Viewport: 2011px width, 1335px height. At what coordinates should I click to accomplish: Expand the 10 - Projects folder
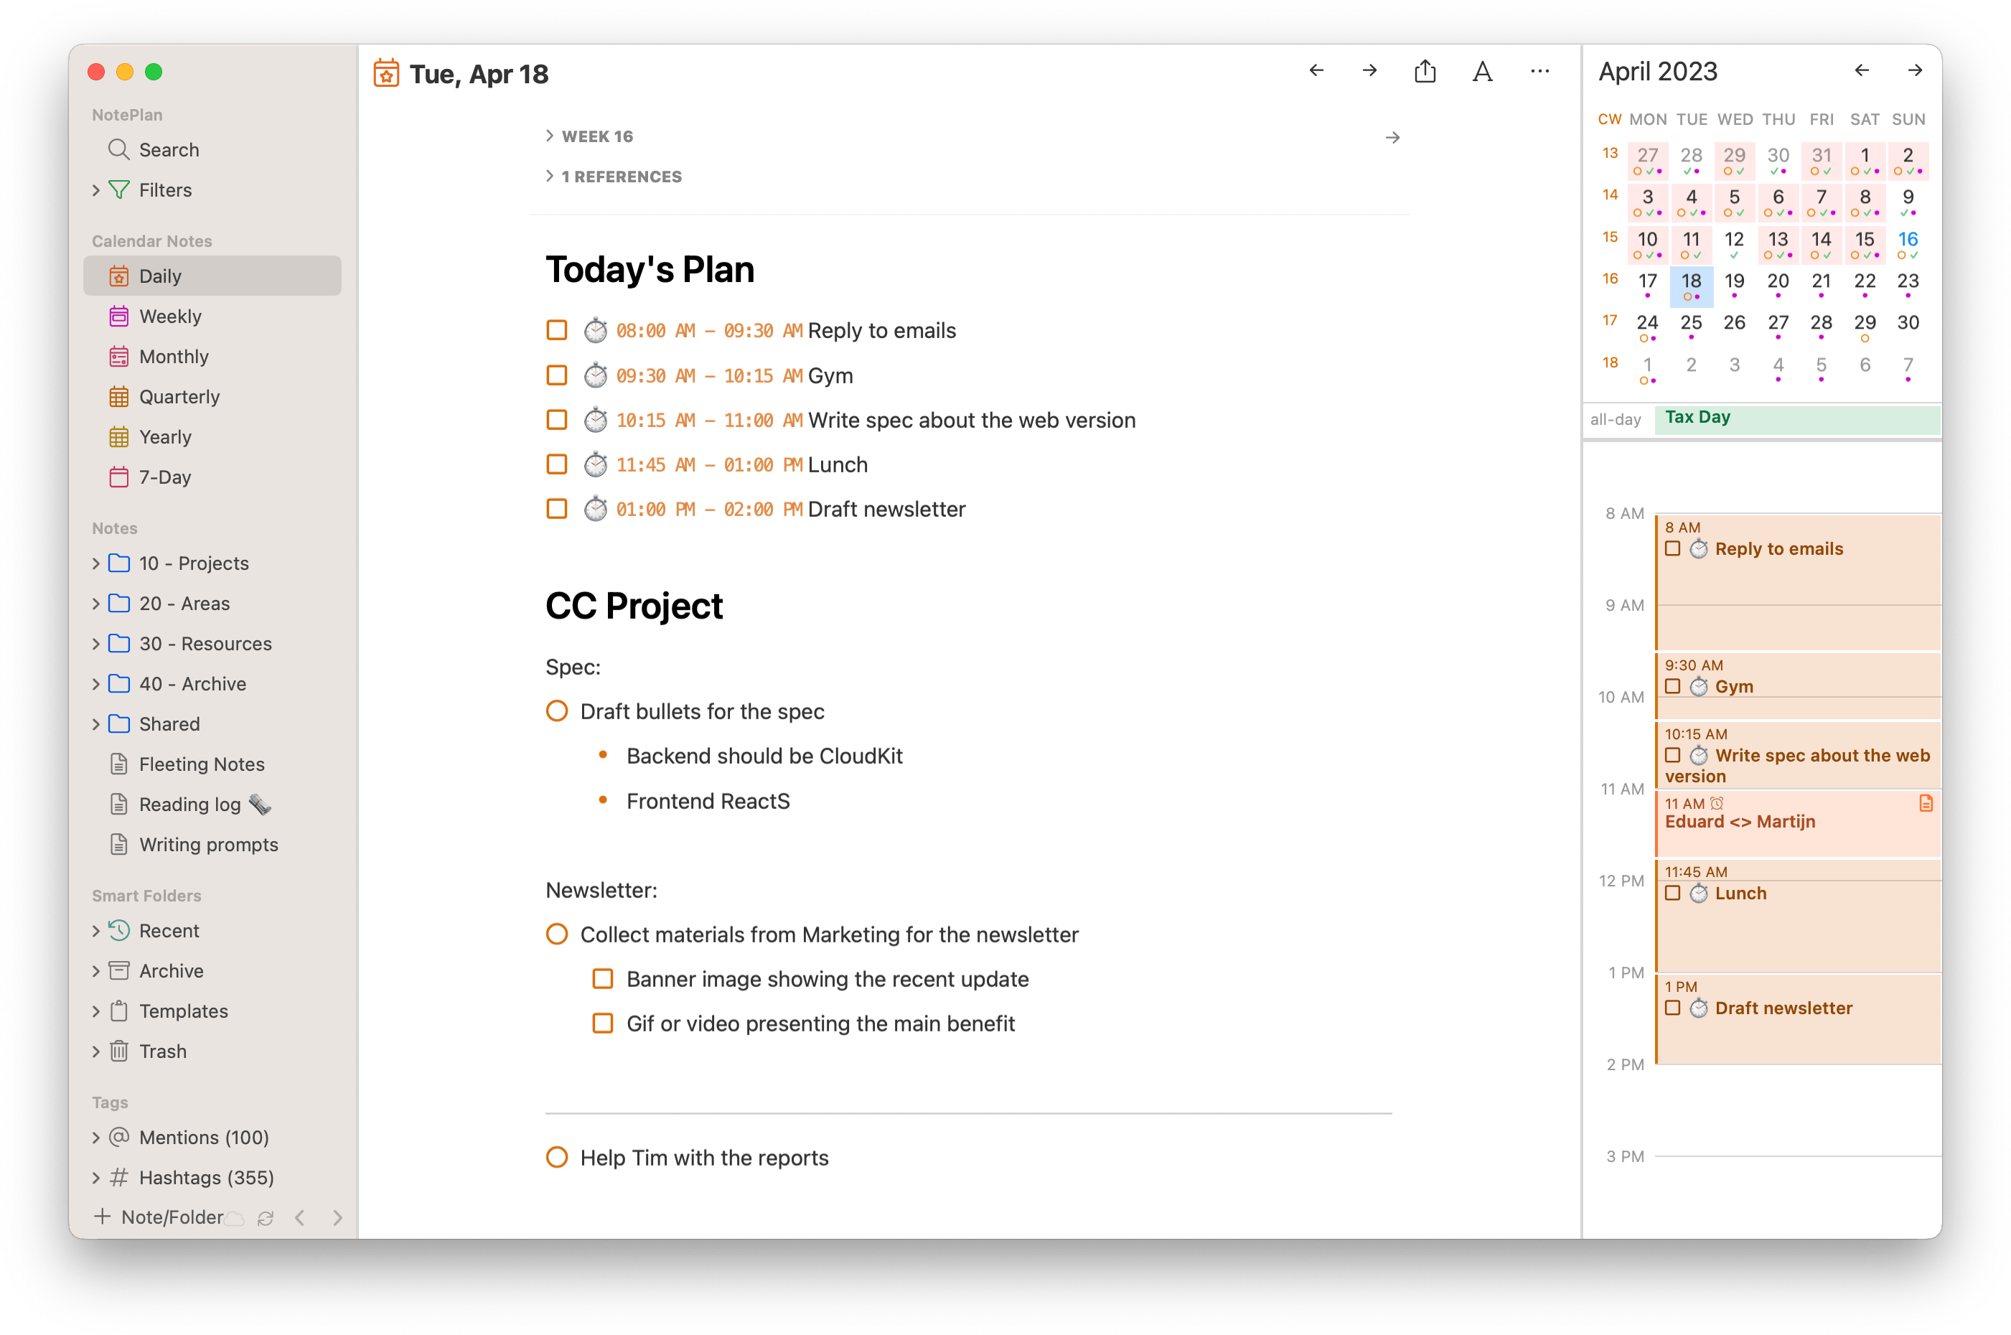[96, 563]
